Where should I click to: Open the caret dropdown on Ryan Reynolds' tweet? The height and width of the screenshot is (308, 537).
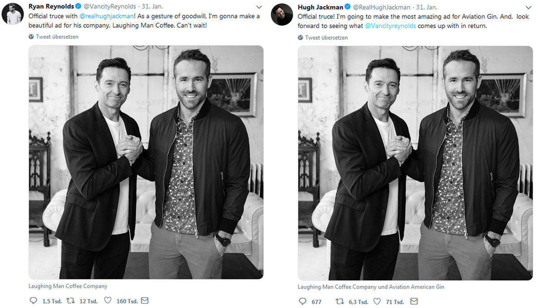tap(259, 7)
